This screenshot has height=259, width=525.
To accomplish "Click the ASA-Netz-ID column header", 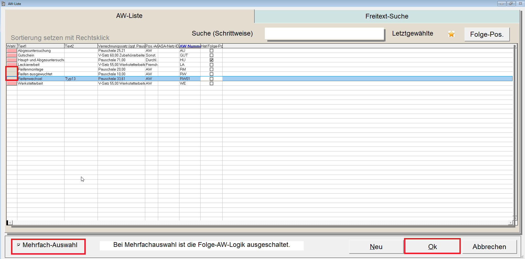I will [x=169, y=46].
